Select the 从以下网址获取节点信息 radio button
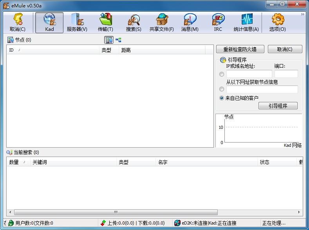This screenshot has height=230, width=309. (x=222, y=89)
